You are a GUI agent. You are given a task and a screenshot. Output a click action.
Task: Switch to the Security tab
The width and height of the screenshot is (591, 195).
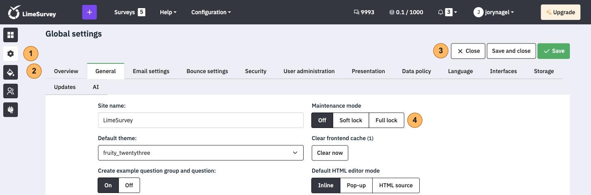click(256, 71)
